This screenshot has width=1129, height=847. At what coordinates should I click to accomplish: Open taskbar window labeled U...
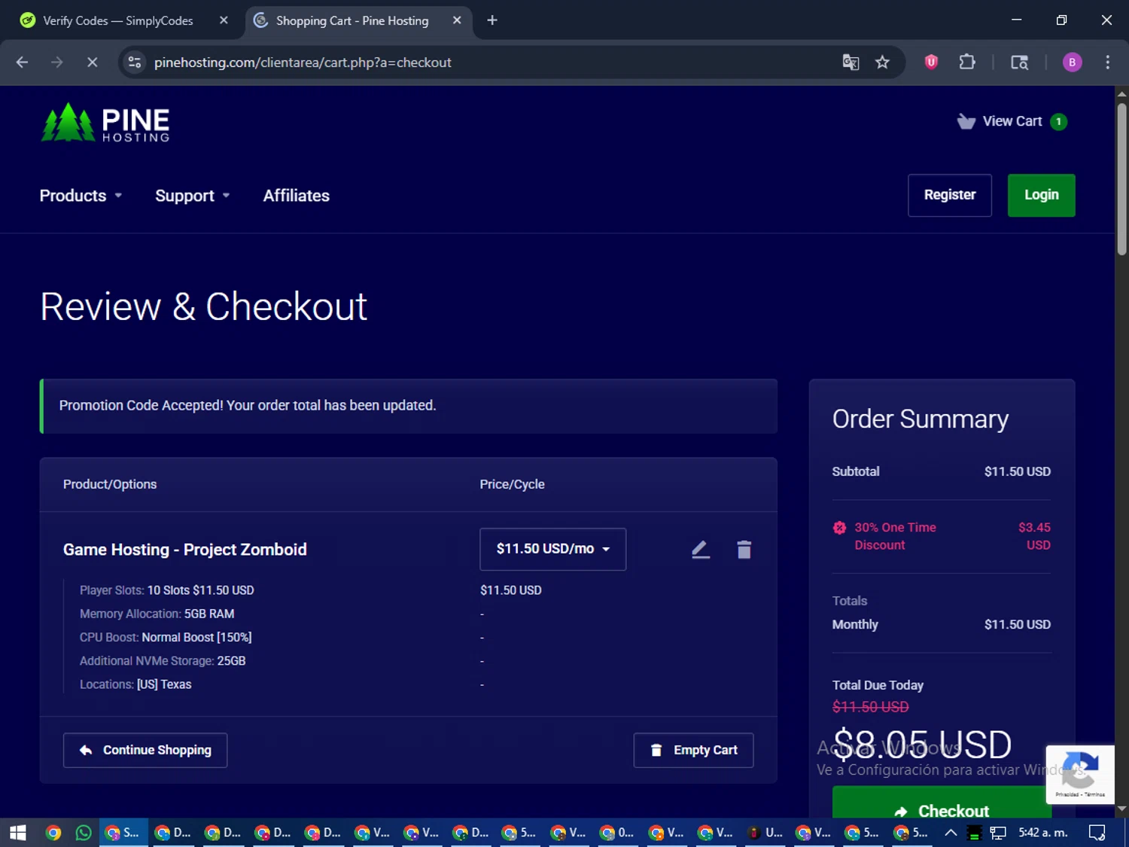click(764, 832)
